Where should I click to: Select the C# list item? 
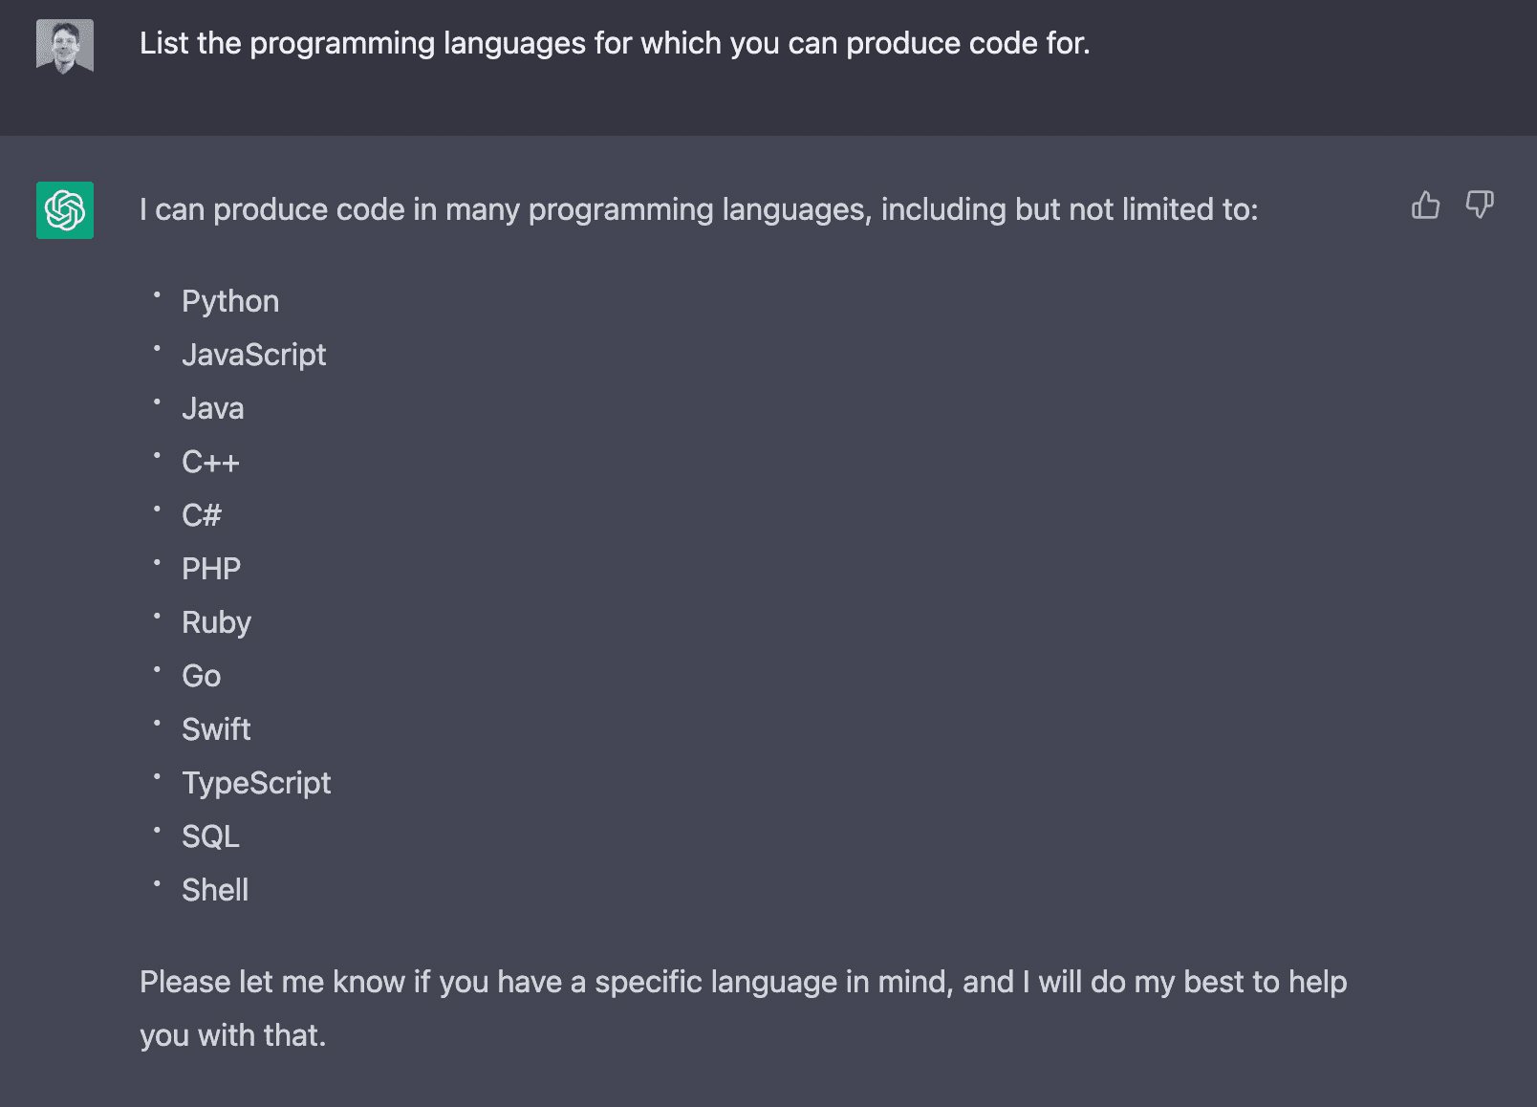(x=202, y=515)
